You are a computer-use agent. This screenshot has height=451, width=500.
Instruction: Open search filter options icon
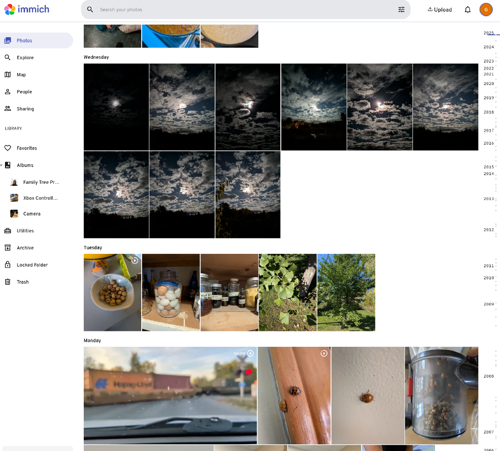[x=401, y=10]
